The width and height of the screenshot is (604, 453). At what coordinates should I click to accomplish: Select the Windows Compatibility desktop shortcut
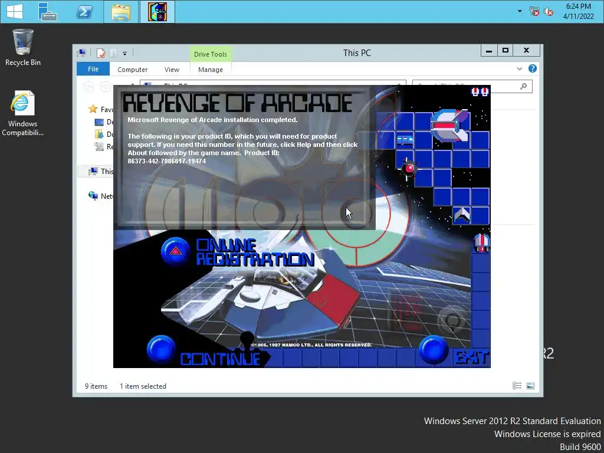point(23,113)
